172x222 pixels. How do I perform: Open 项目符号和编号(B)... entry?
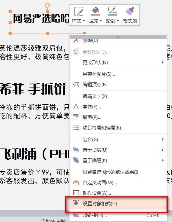[x=104, y=128]
